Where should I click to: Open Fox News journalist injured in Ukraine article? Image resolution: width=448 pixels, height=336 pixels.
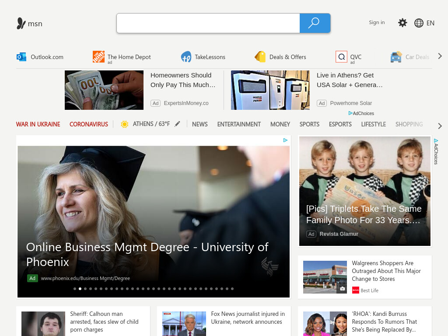coord(248,318)
